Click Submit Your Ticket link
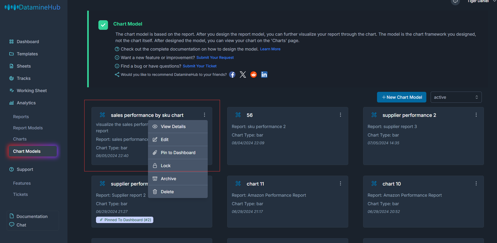 [x=199, y=66]
